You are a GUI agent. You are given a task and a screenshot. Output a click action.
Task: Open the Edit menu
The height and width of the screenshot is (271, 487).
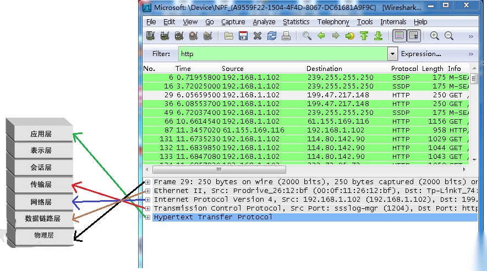pyautogui.click(x=169, y=22)
